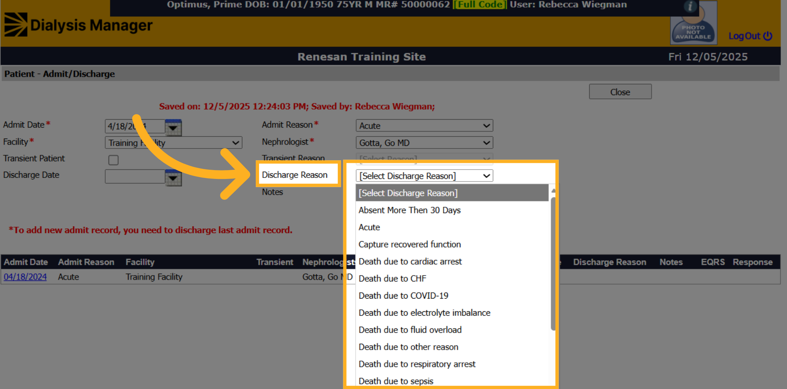Click into the Discharge Date input field
This screenshot has height=389, width=787.
(x=135, y=176)
